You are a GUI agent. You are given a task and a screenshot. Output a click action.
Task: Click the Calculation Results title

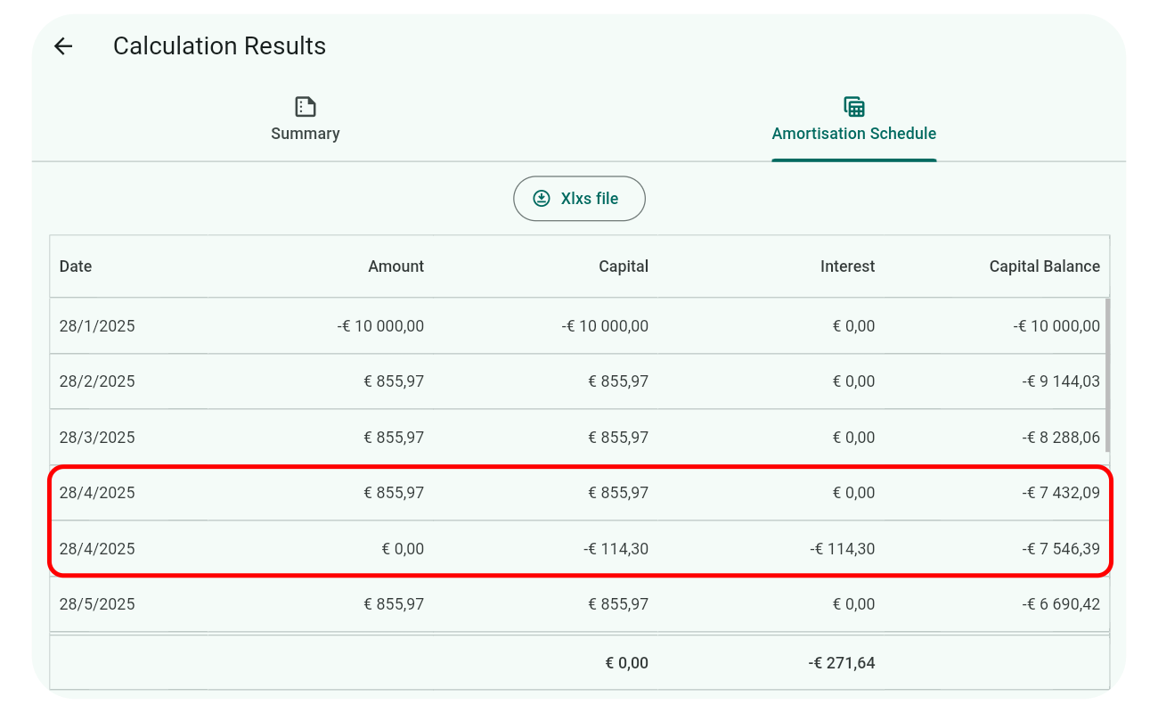219,46
